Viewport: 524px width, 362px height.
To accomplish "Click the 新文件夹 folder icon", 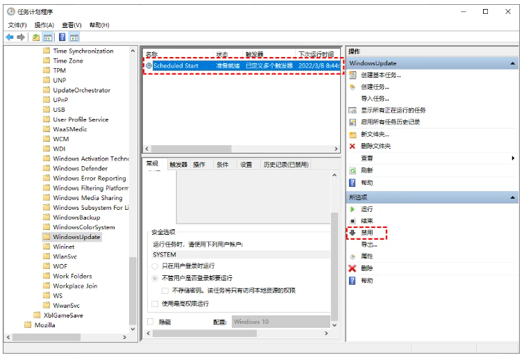I will tap(353, 135).
